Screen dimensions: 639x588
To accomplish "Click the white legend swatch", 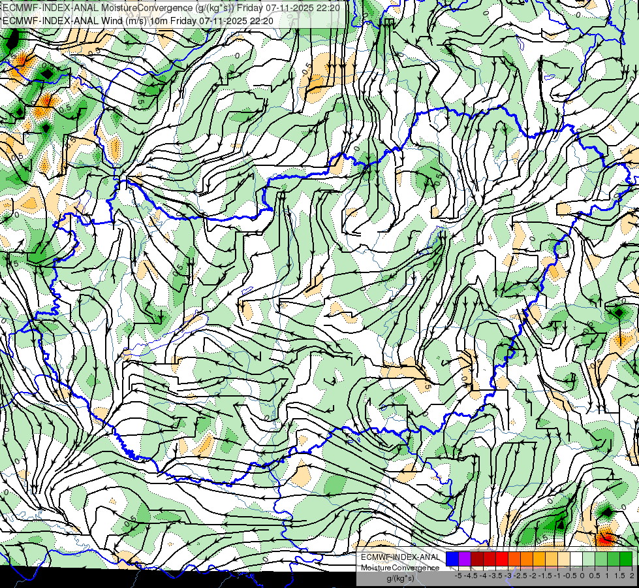I will [x=576, y=559].
